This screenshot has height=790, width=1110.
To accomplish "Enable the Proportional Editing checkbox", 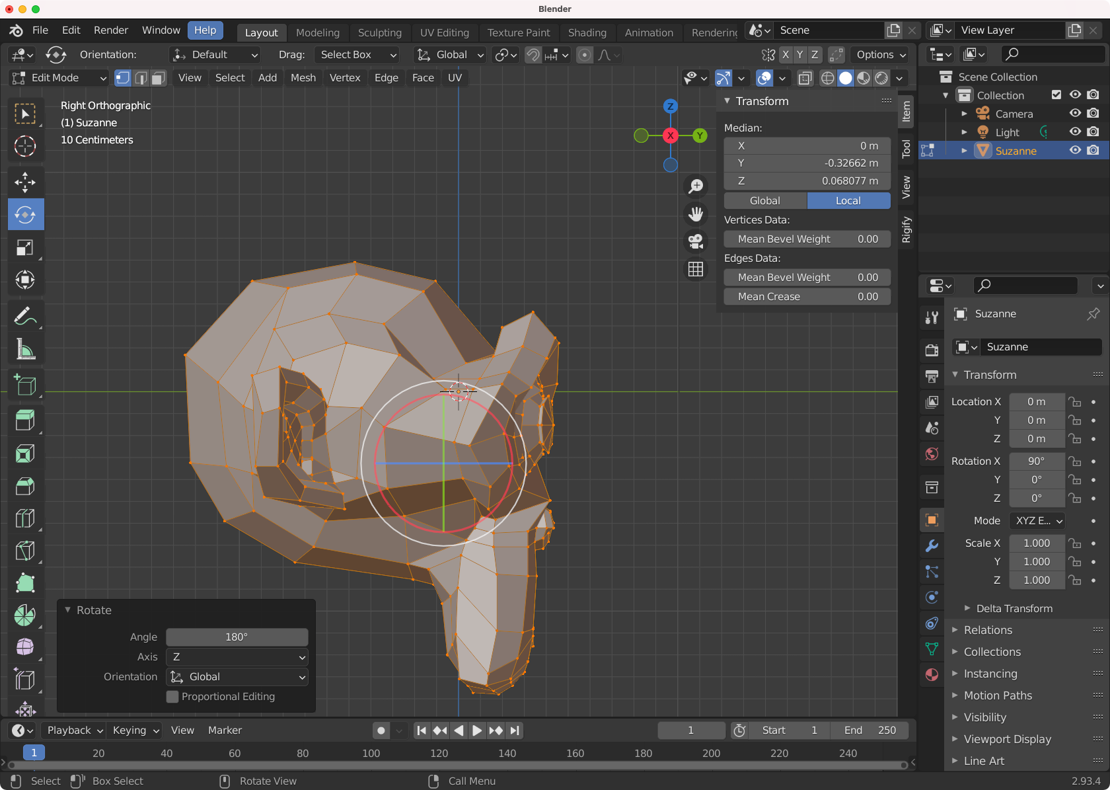I will (173, 697).
